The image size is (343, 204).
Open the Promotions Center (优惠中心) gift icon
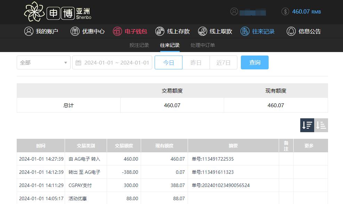tap(75, 31)
